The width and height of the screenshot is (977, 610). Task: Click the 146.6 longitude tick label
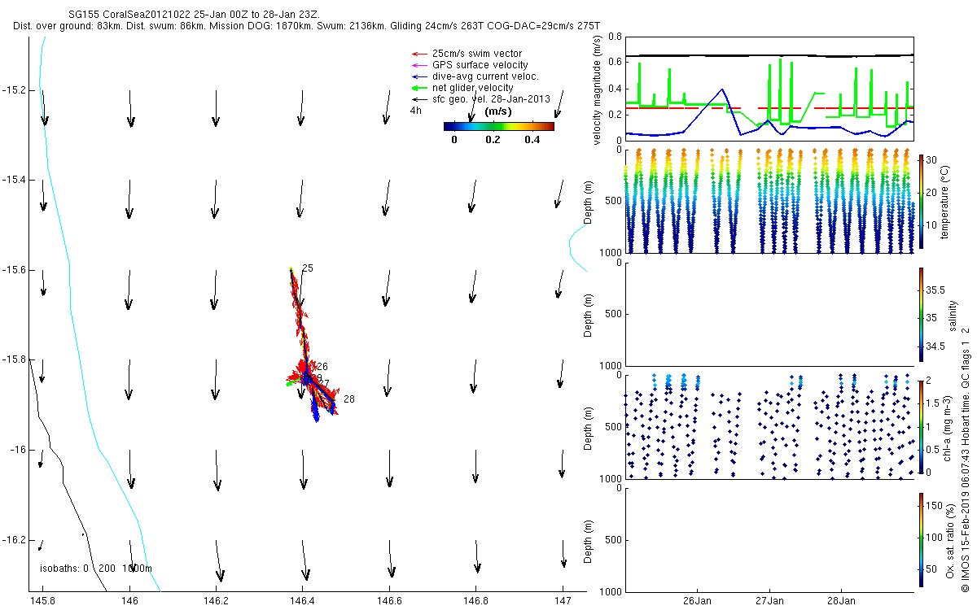(x=389, y=600)
